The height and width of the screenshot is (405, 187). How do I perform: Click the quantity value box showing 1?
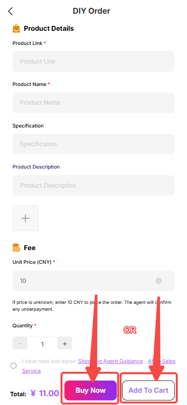42,344
